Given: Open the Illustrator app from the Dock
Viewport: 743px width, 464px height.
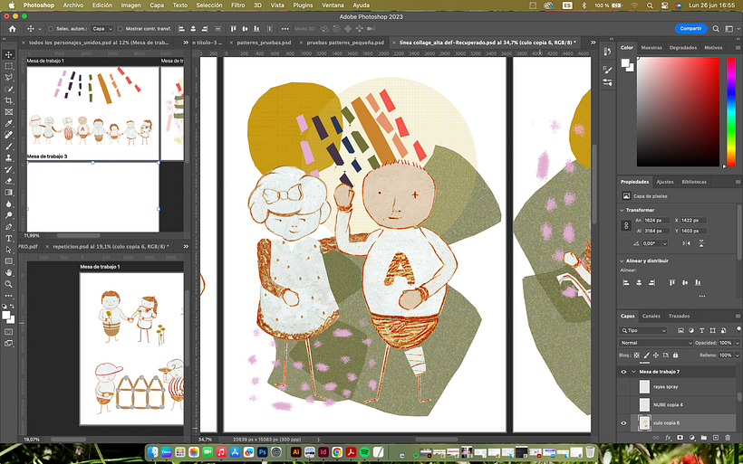Looking at the screenshot, I should pyautogui.click(x=295, y=451).
